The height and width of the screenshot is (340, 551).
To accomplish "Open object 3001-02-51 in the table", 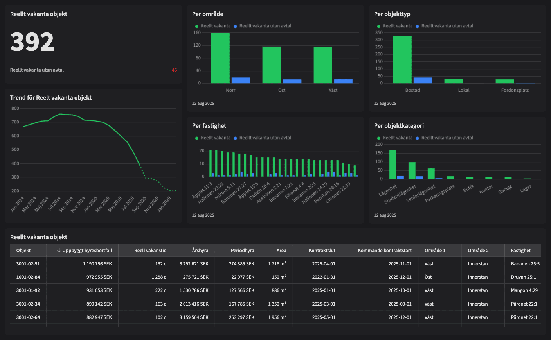I will coord(28,264).
